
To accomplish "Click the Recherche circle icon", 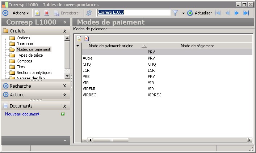I will (6, 86).
